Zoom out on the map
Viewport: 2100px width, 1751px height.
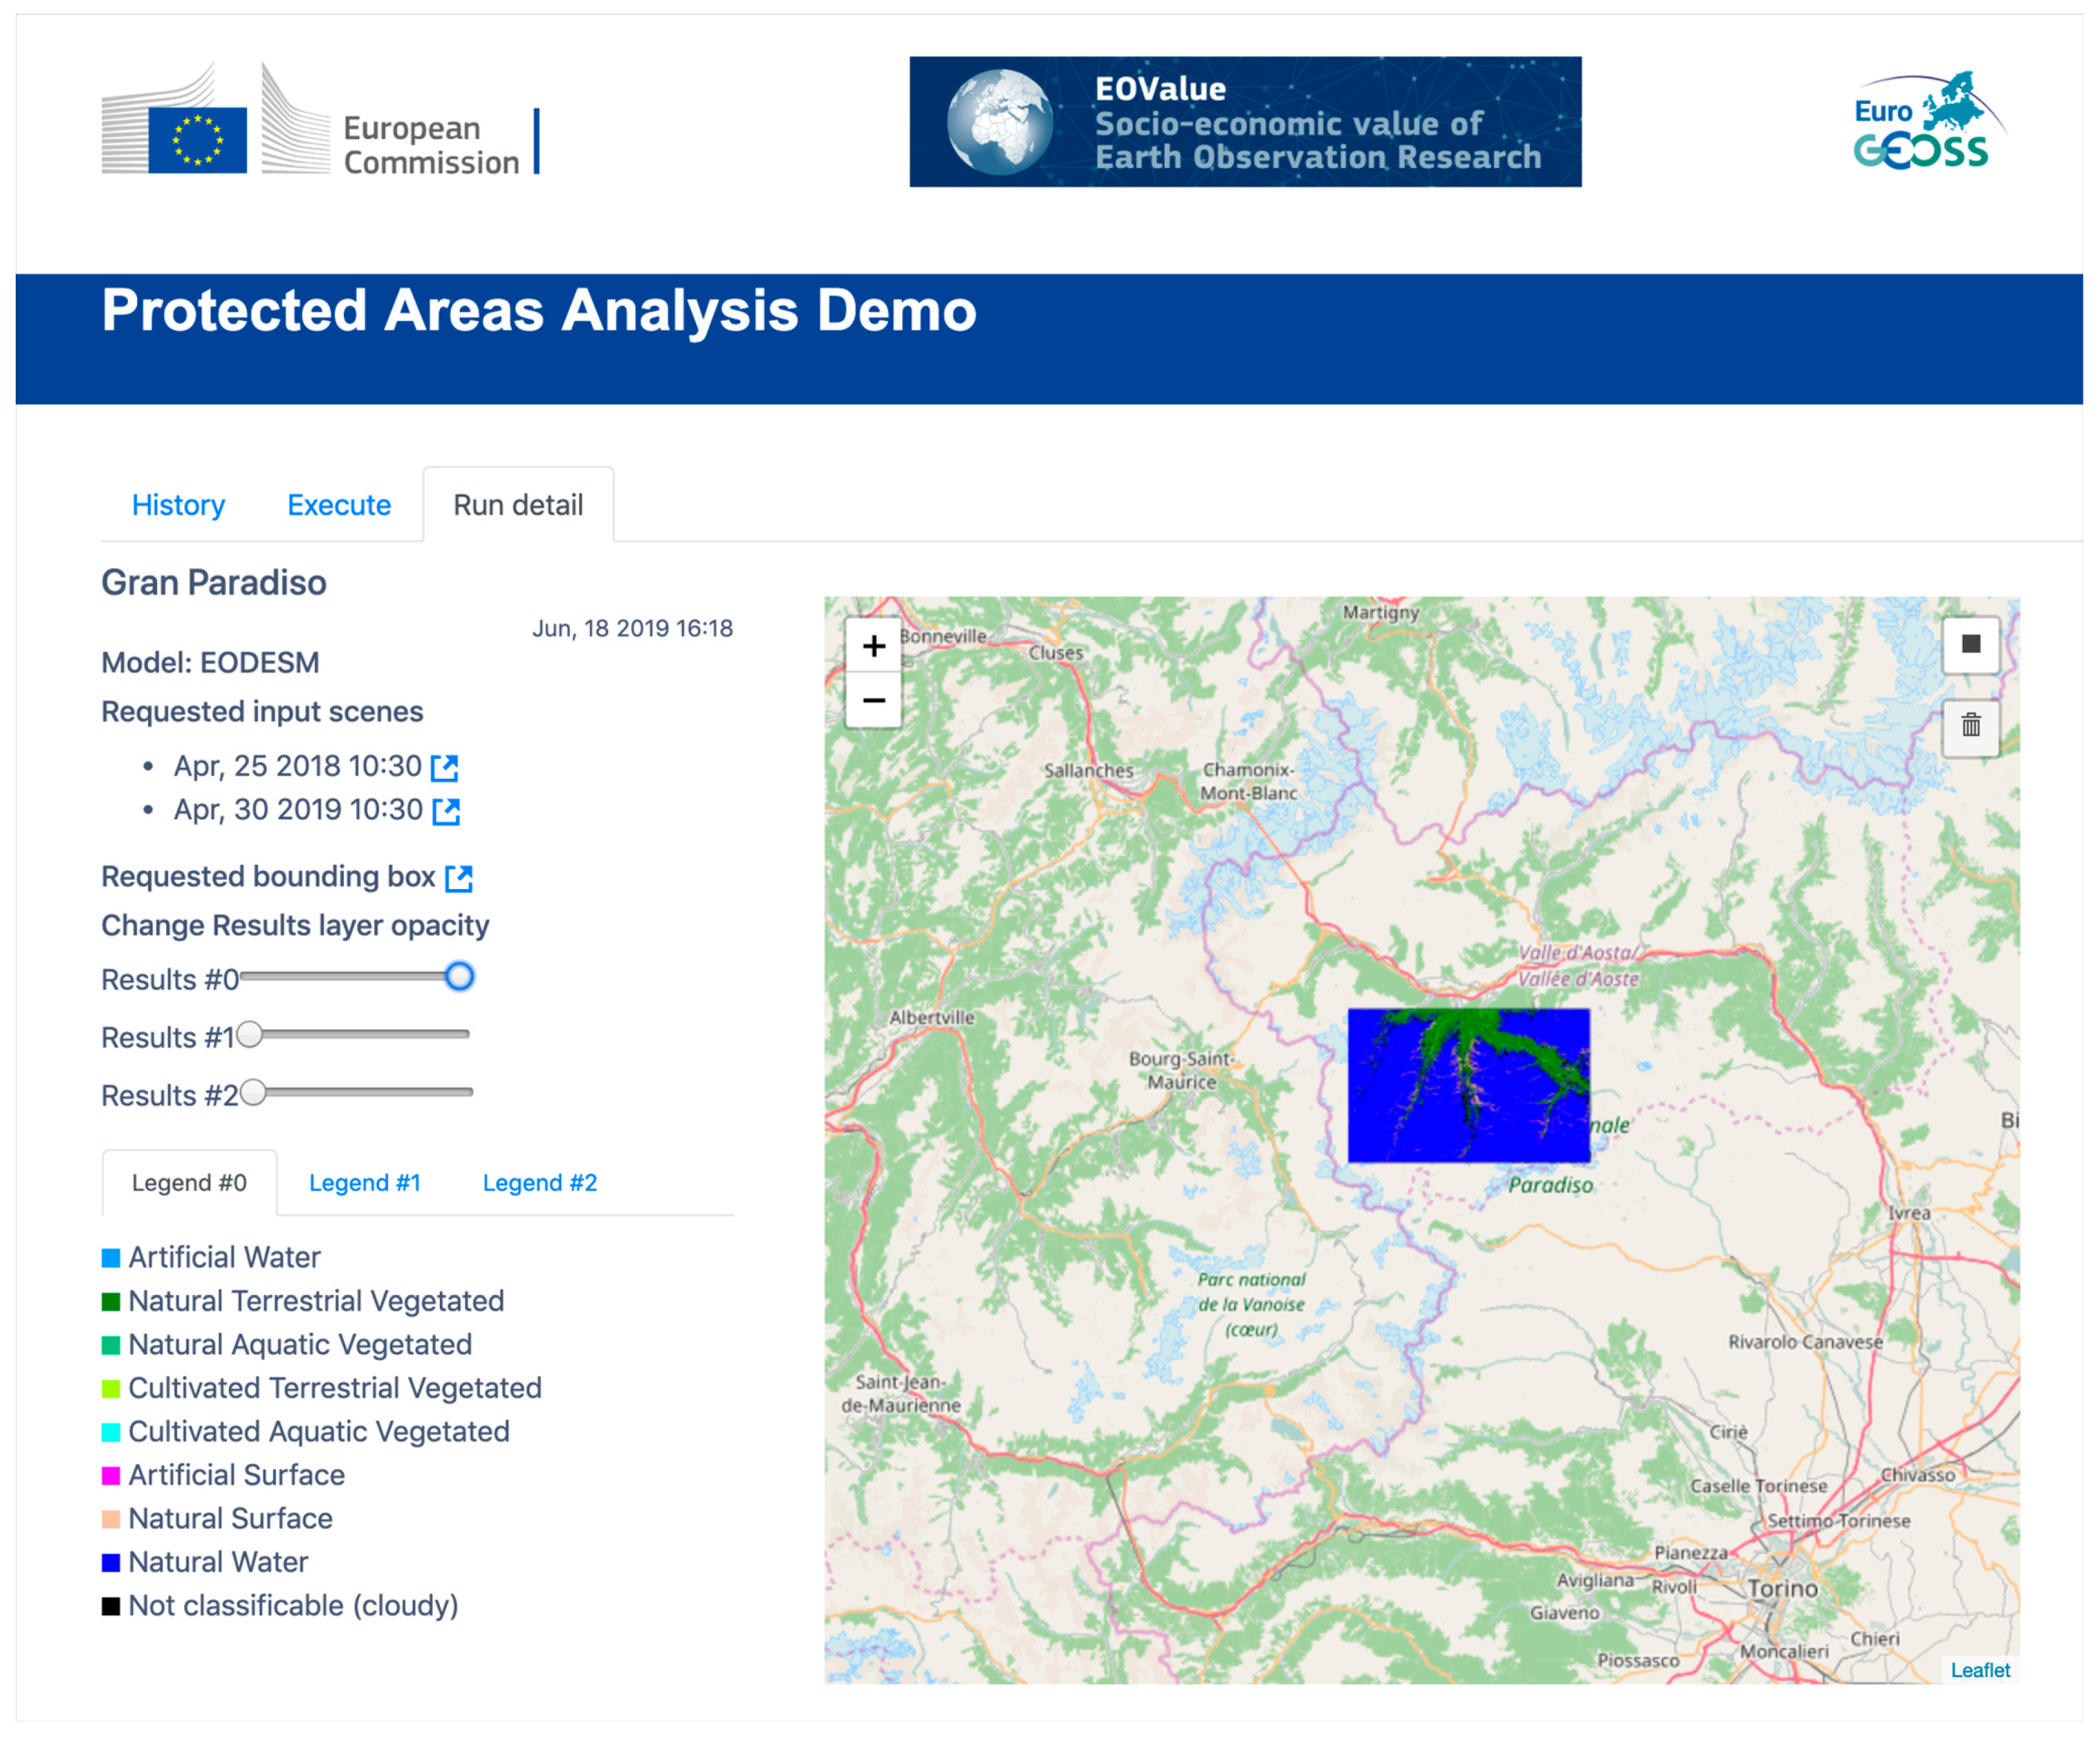click(873, 700)
